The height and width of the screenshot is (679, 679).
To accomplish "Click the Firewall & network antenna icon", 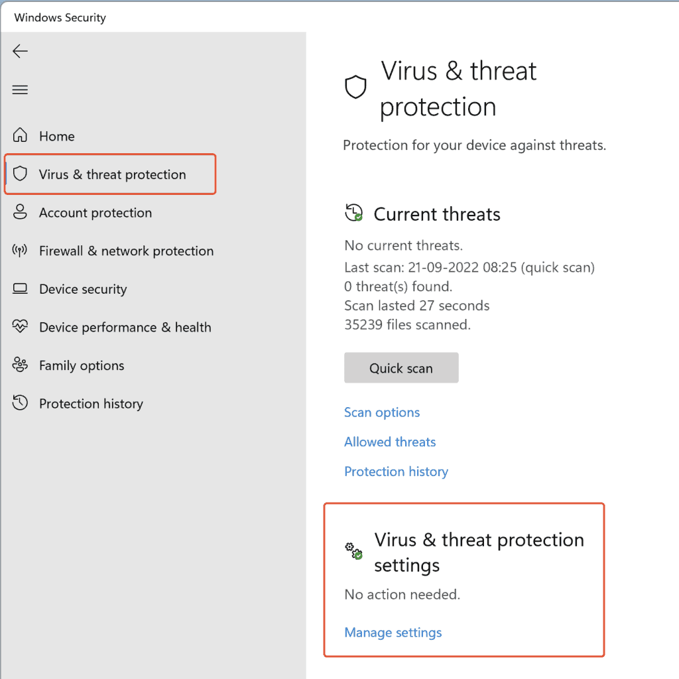I will [20, 250].
